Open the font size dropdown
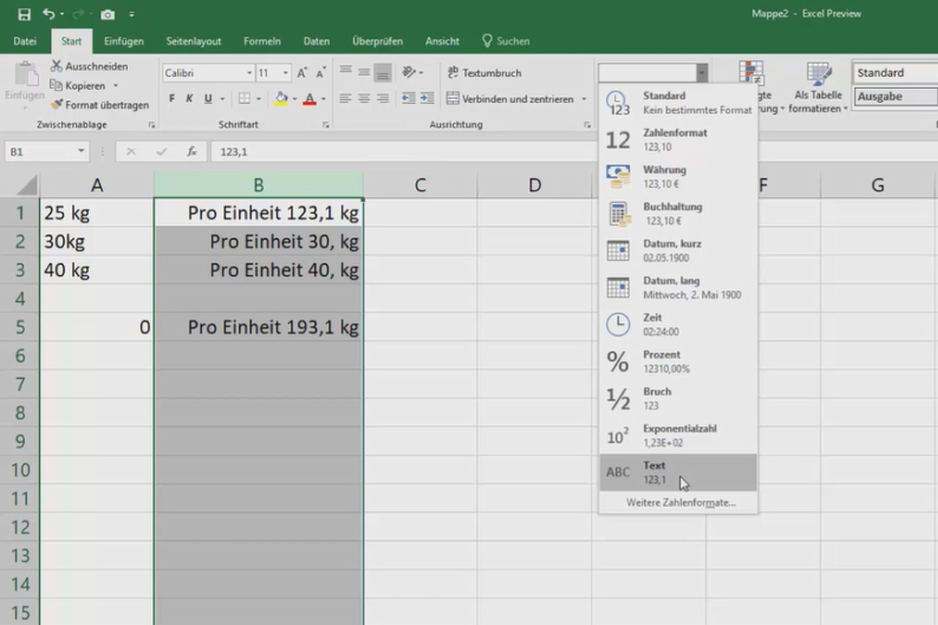The height and width of the screenshot is (625, 938). [x=284, y=72]
